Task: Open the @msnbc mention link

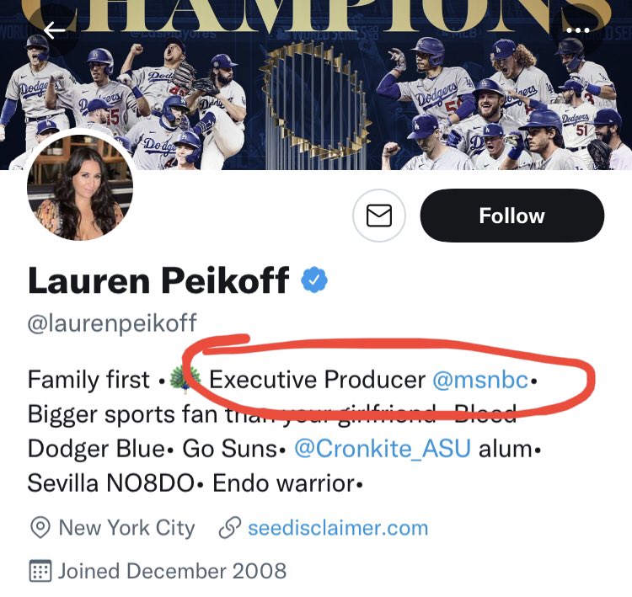Action: coord(480,380)
